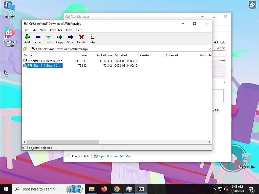Click the modified date 2008-03-14 09:17
Viewport: 259px width, 194px height.
click(126, 61)
